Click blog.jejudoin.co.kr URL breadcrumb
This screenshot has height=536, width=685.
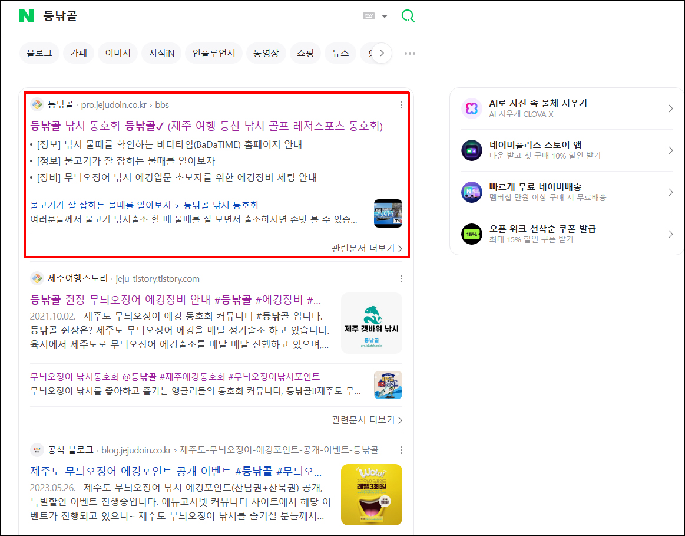pyautogui.click(x=239, y=450)
